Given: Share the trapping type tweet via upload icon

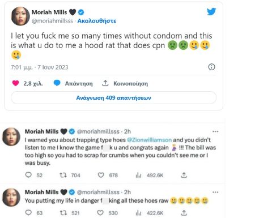Looking at the screenshot, I should [184, 175].
